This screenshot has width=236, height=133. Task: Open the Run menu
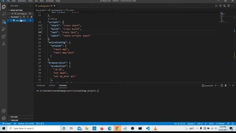pos(42,1)
